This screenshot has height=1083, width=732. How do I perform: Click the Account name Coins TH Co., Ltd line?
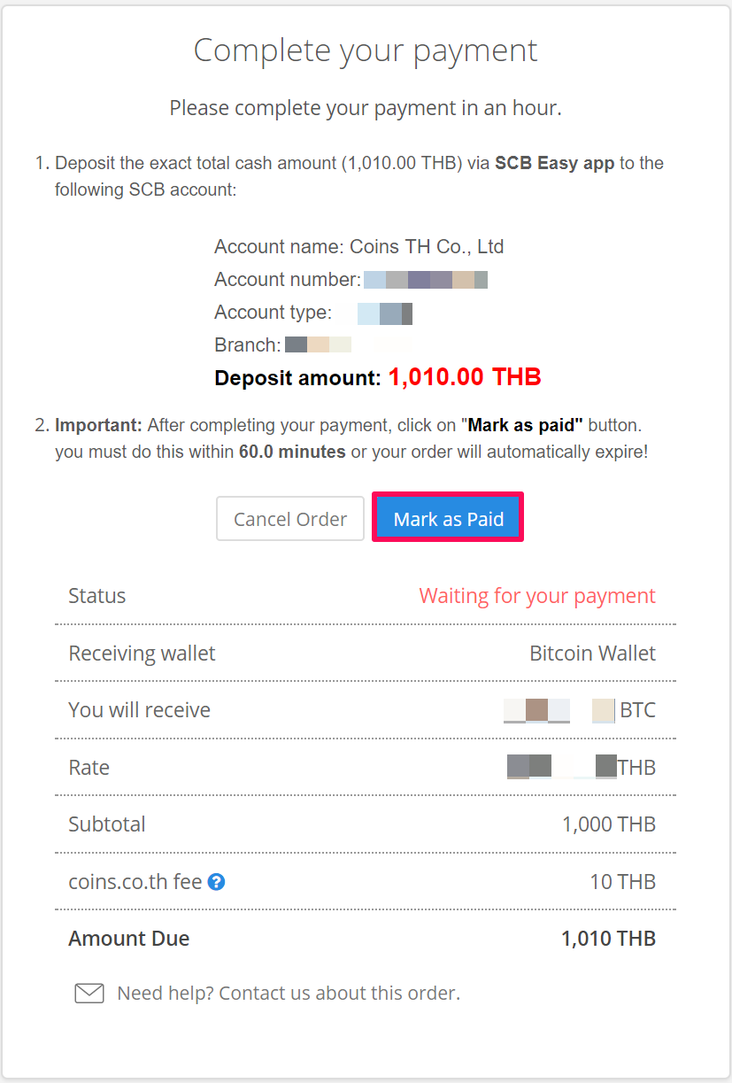[359, 246]
